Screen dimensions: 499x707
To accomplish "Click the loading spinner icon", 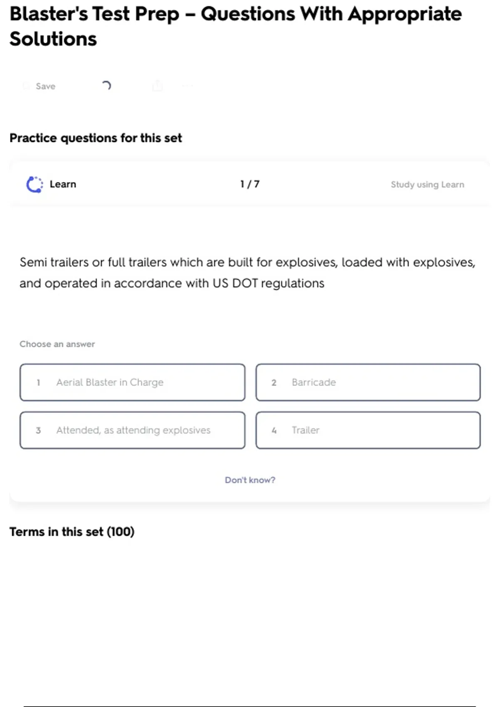I will (106, 86).
